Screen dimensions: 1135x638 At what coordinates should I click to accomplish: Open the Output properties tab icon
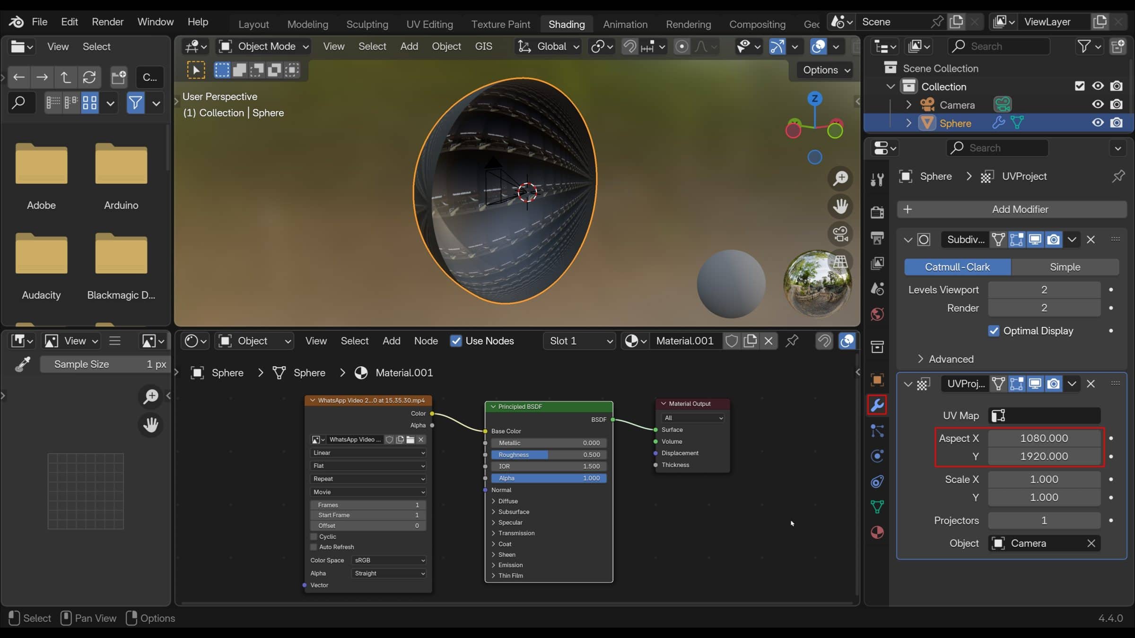(877, 238)
